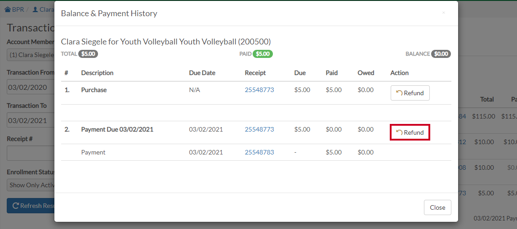Click the Due Date column header
This screenshot has width=517, height=229.
tap(202, 73)
